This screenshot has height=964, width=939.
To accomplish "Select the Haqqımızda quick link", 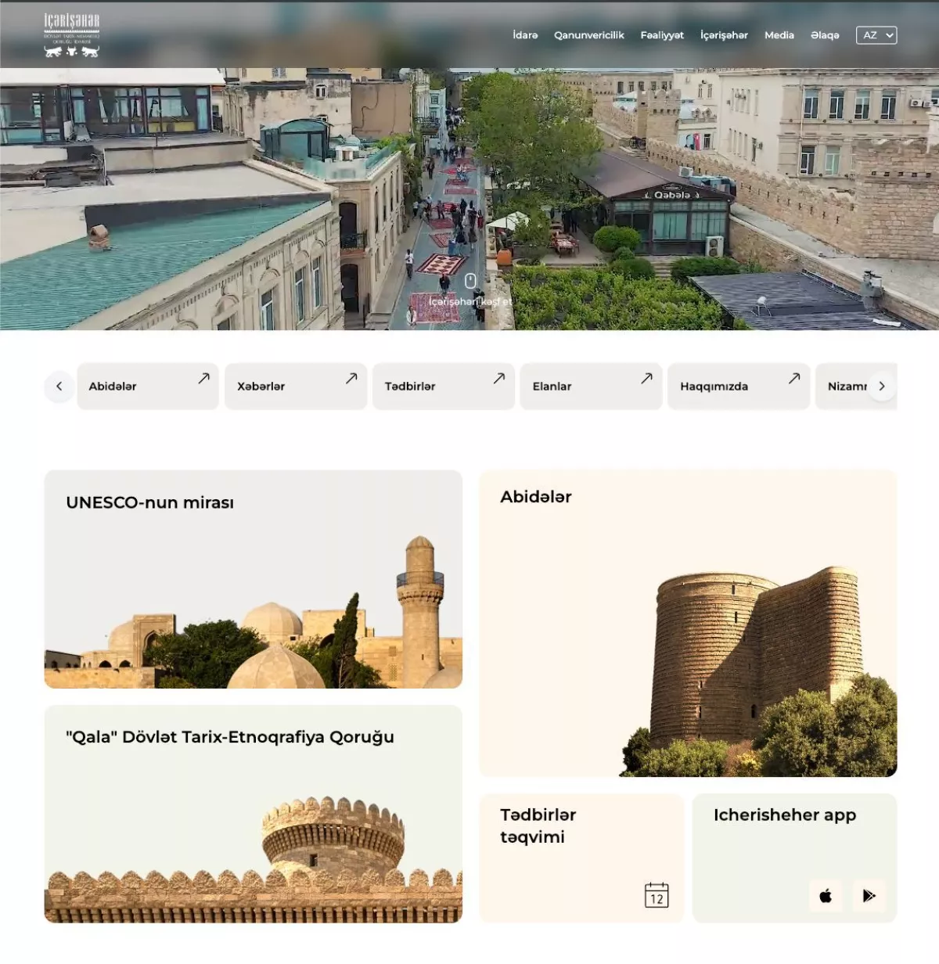I will [739, 386].
